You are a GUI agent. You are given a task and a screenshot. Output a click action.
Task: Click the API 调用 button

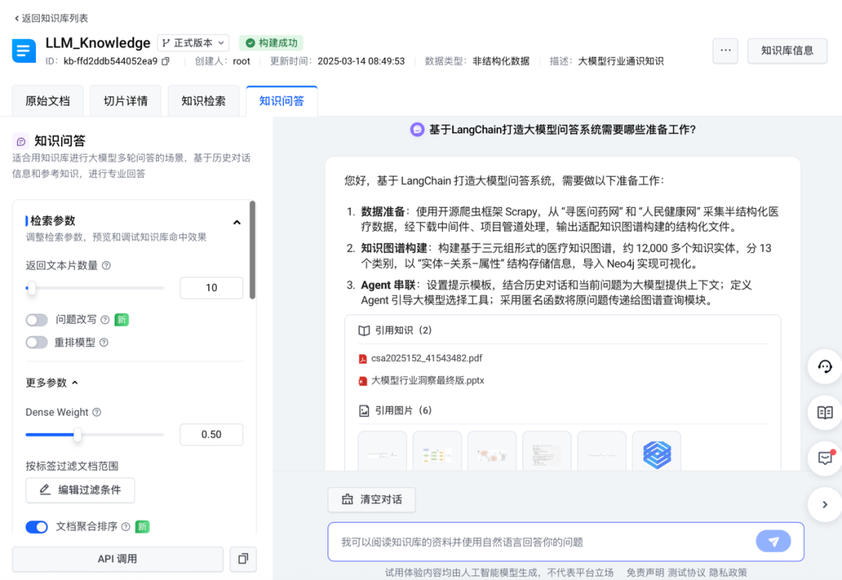click(x=118, y=559)
